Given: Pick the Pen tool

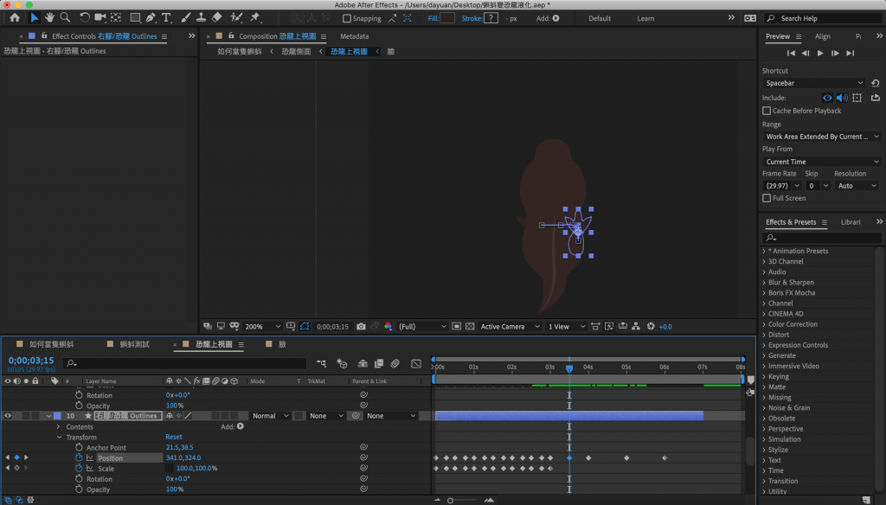Looking at the screenshot, I should tap(151, 17).
